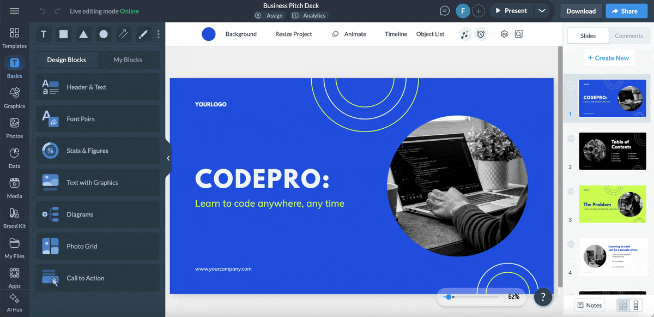Switch slides panel to grid view
Image resolution: width=654 pixels, height=317 pixels.
[623, 306]
